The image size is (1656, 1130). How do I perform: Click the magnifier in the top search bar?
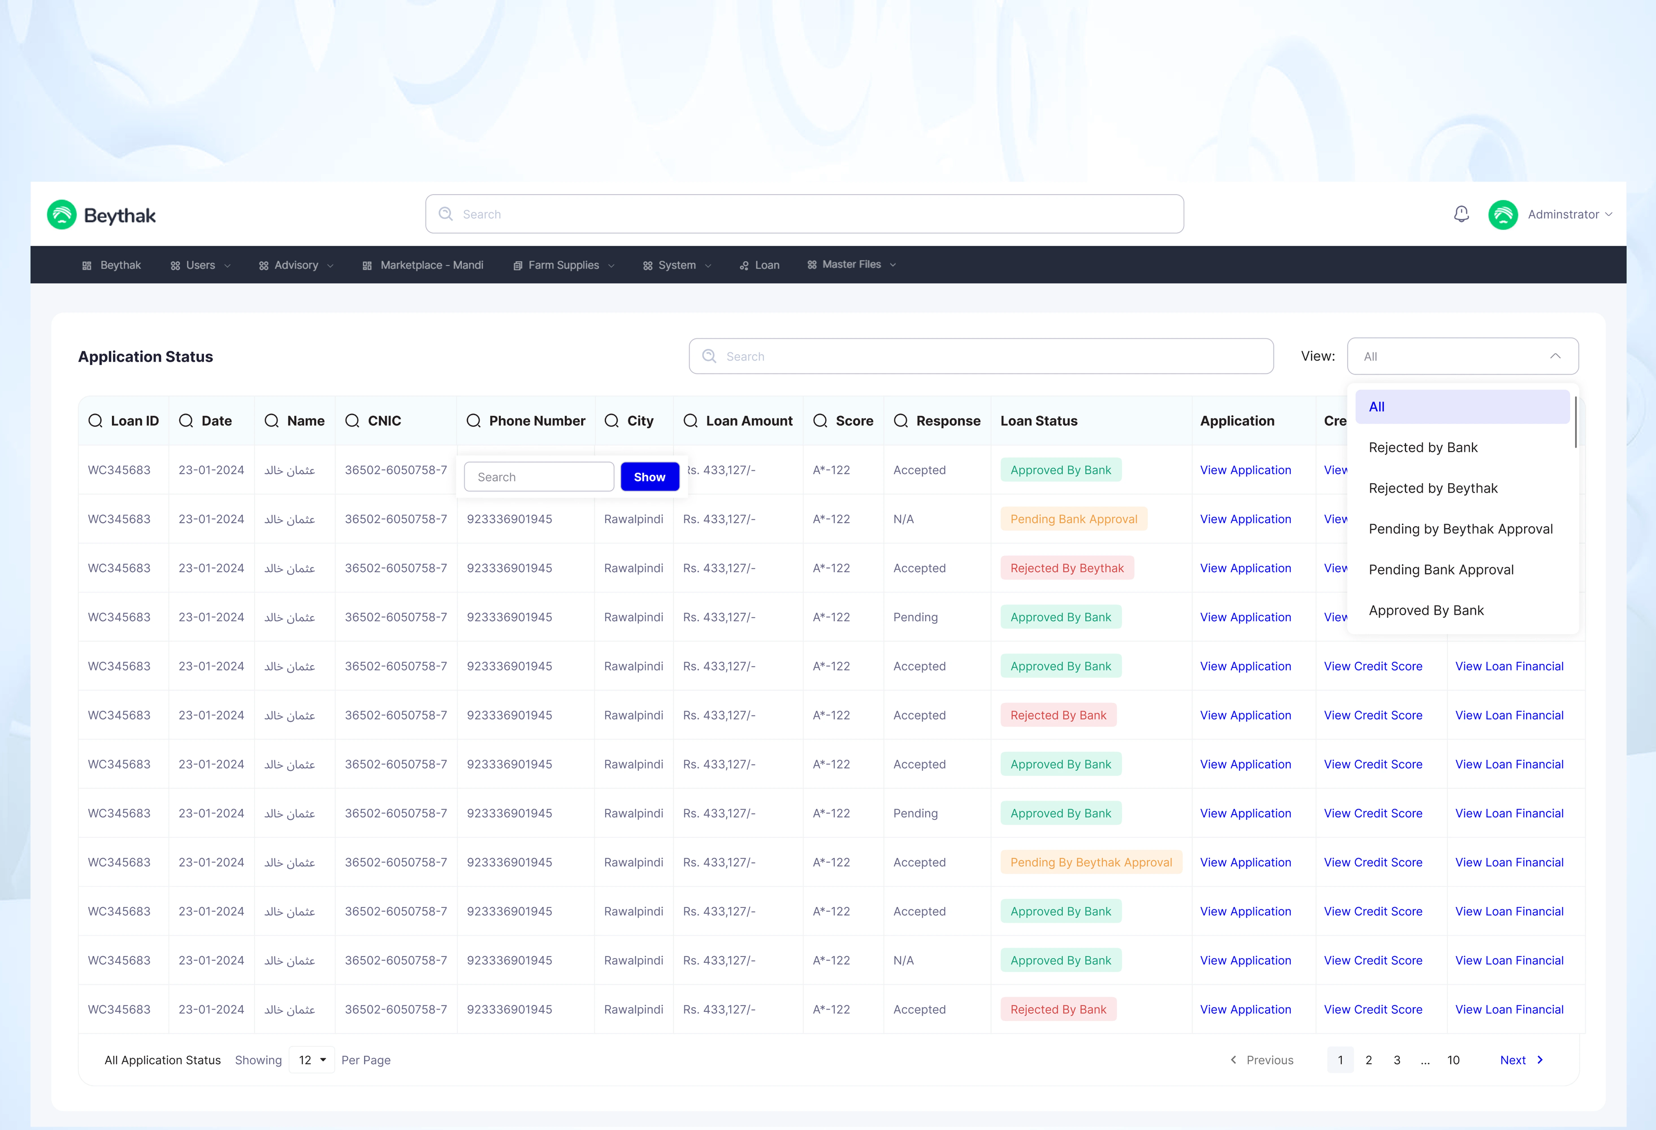pyautogui.click(x=446, y=214)
